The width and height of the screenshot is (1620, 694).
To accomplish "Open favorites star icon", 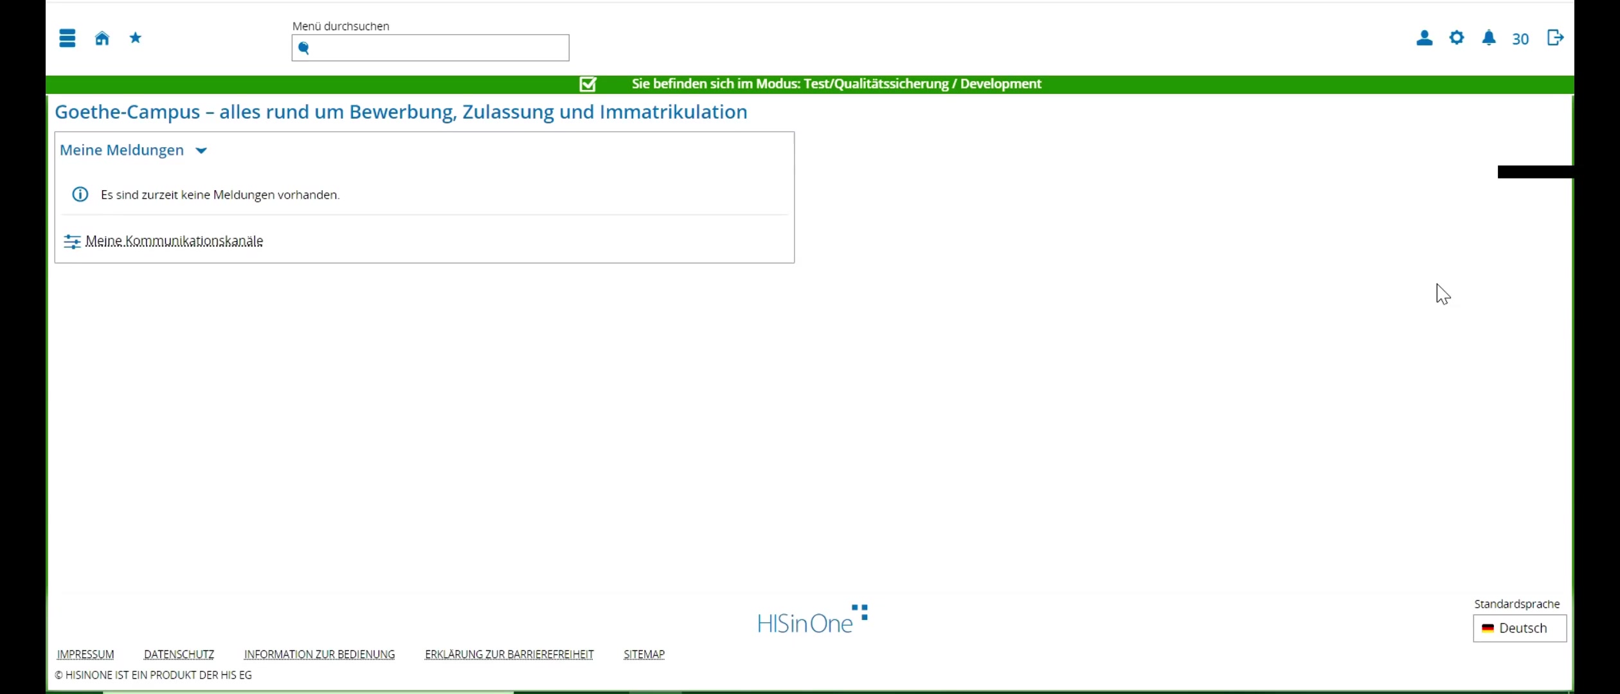I will point(136,38).
